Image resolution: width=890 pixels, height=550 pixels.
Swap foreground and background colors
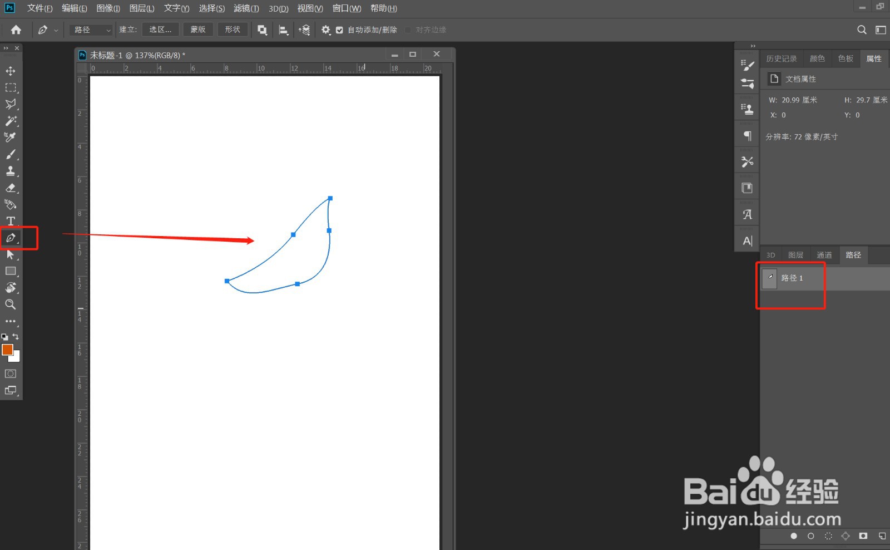point(16,336)
